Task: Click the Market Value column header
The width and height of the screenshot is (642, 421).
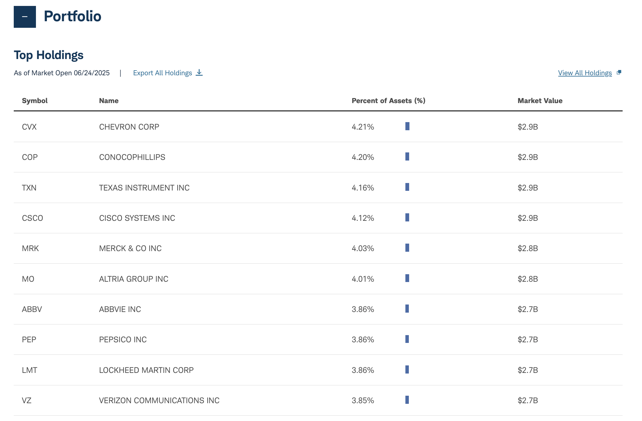Action: click(540, 101)
